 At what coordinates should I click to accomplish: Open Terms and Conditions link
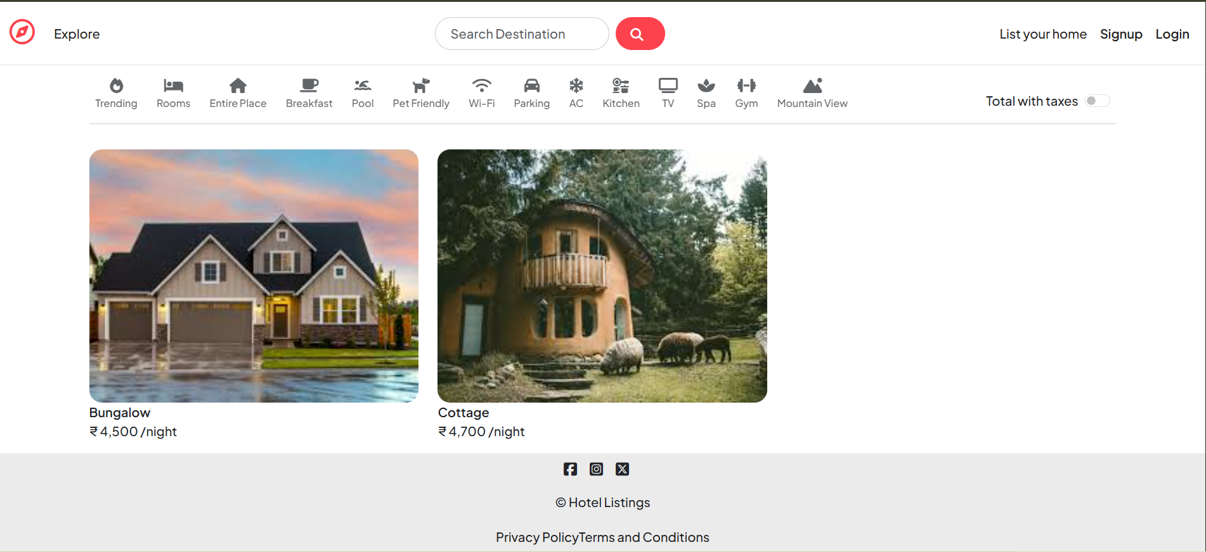(644, 537)
